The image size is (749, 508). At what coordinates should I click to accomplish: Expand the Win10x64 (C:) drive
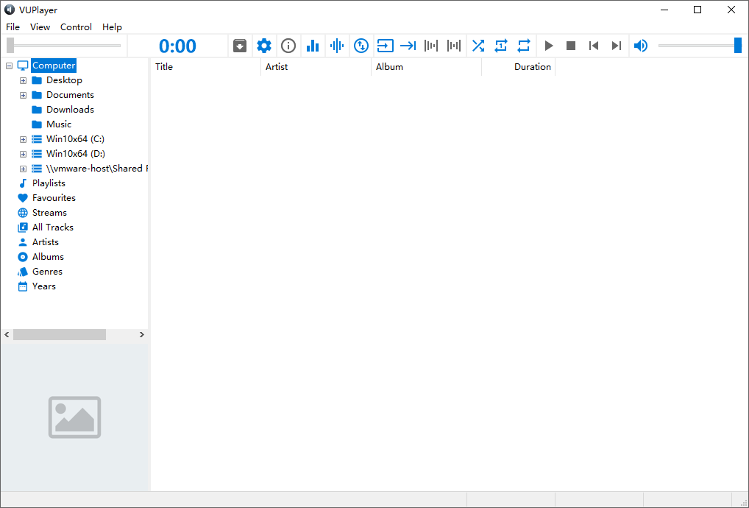pos(23,139)
